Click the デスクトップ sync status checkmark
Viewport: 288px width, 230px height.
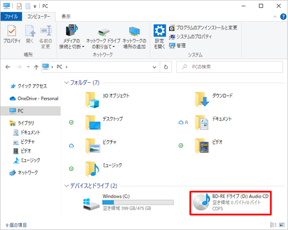(x=71, y=122)
